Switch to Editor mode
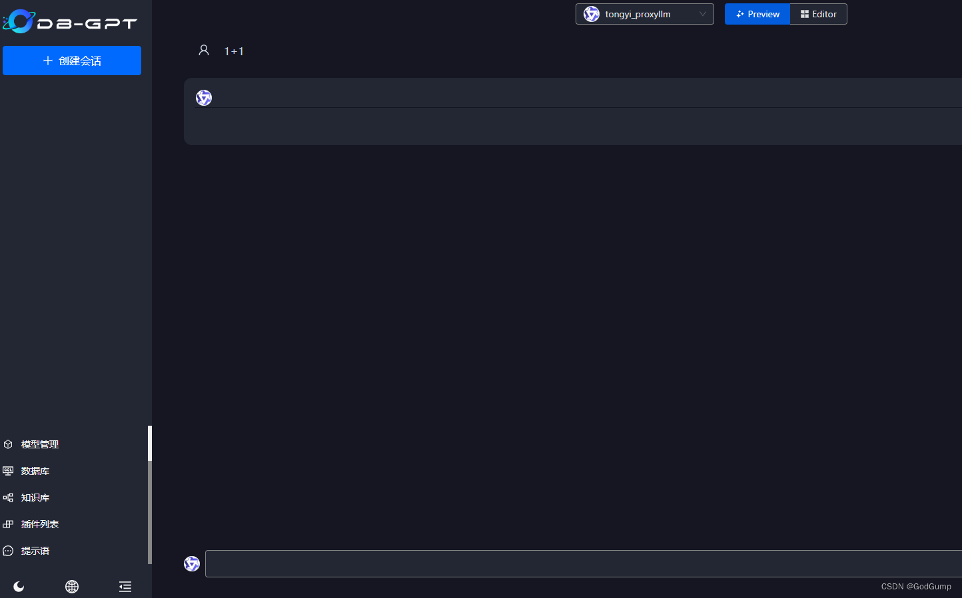962x598 pixels. click(819, 14)
